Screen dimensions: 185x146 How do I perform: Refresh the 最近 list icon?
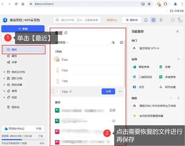[x=66, y=33]
